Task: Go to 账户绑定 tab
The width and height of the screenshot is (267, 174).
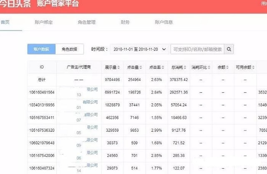Action: click(43, 22)
